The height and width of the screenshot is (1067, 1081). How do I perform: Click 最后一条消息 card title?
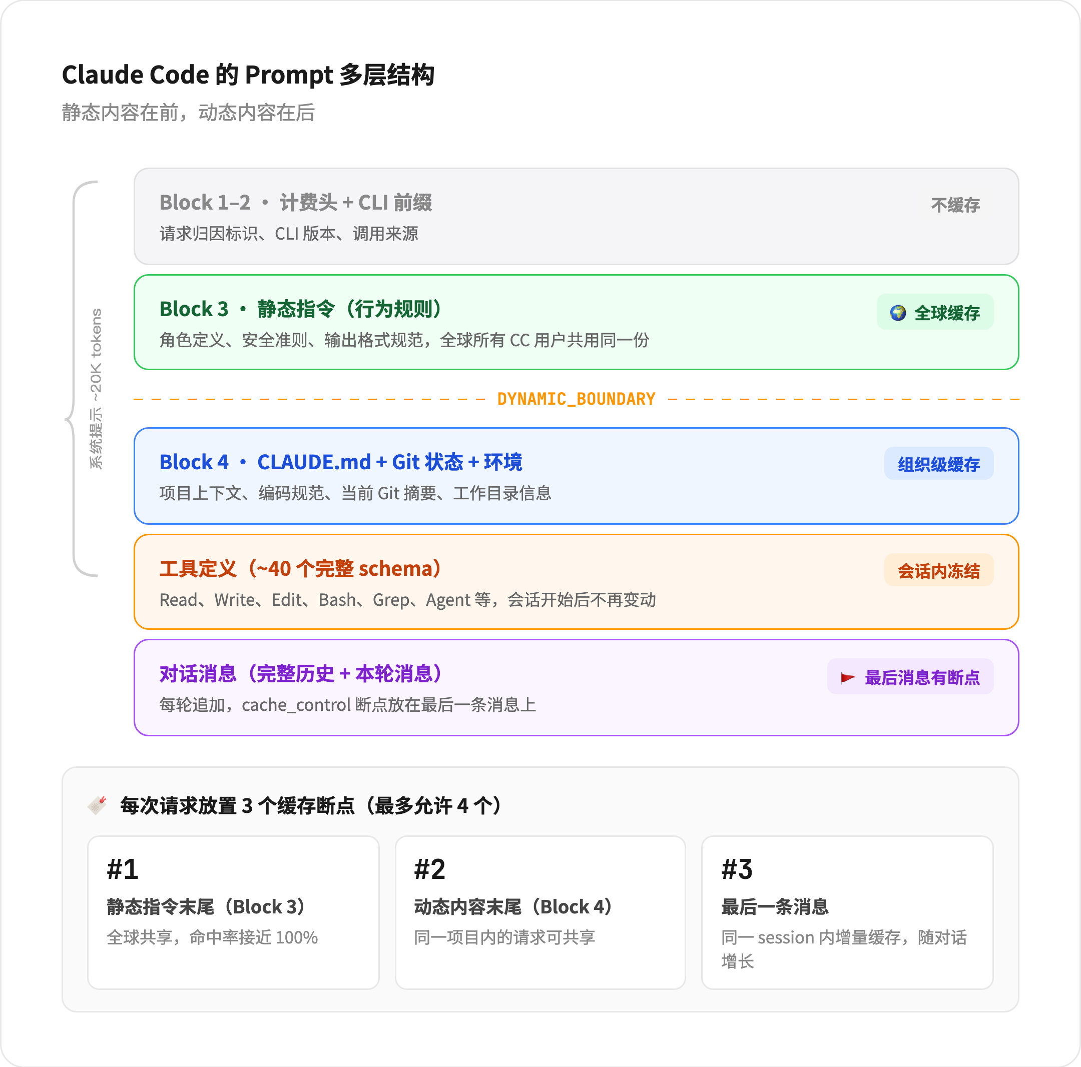tap(775, 906)
